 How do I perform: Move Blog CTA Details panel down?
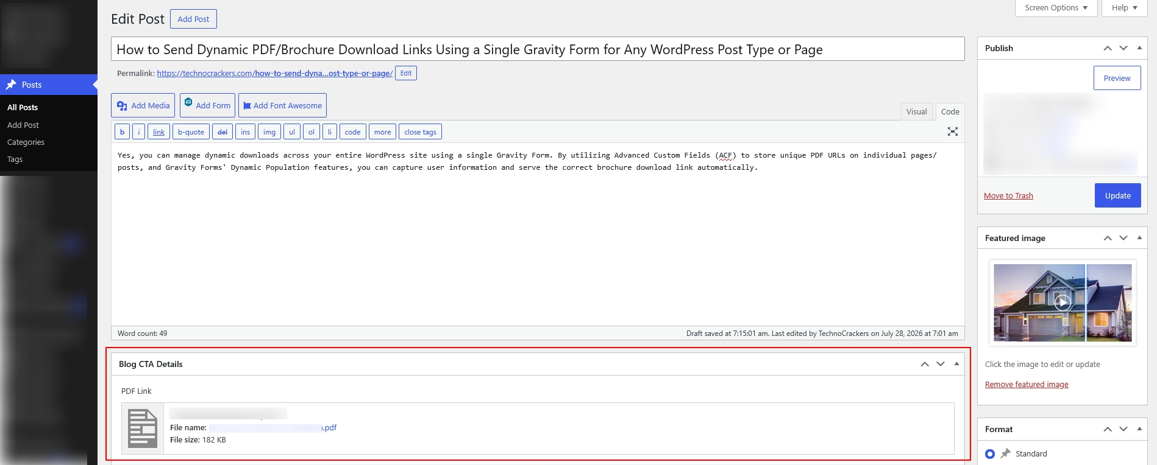tap(941, 364)
